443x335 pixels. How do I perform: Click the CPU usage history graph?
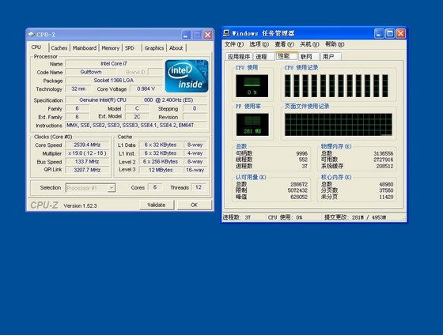pyautogui.click(x=336, y=86)
